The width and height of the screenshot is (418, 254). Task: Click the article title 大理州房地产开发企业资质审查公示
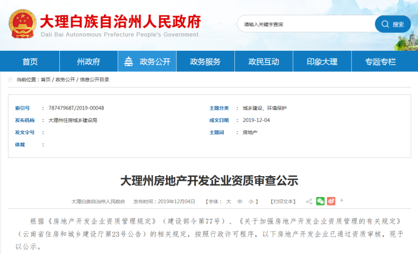[209, 181]
